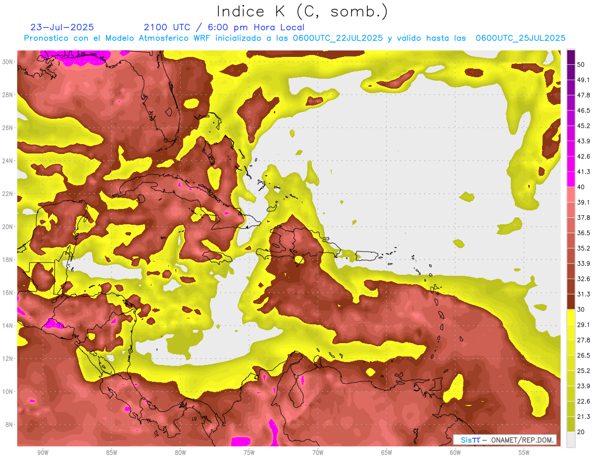Click the colorbar value '31.3'
This screenshot has height=459, width=594.
[x=584, y=294]
